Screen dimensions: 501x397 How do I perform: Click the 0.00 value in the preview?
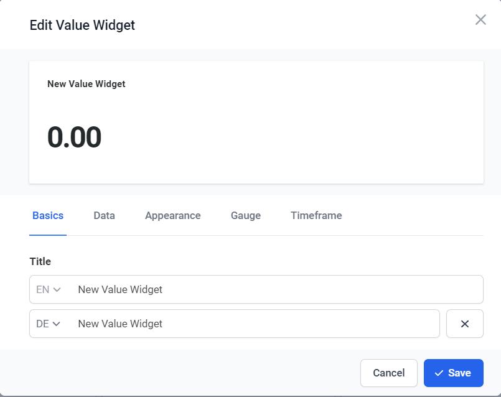tap(74, 138)
